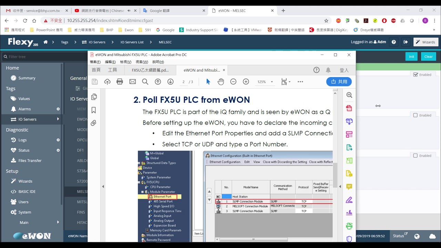Open the Protect shield tool in Acrobat
This screenshot has height=248, width=441.
(x=349, y=239)
